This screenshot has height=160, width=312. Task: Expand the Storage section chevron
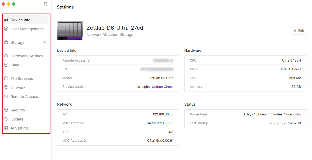pyautogui.click(x=44, y=42)
